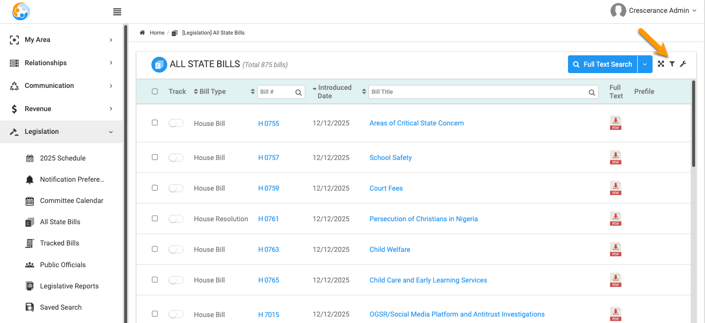Open bill H 0755 link
Screen dimensions: 705x323
[x=269, y=123]
